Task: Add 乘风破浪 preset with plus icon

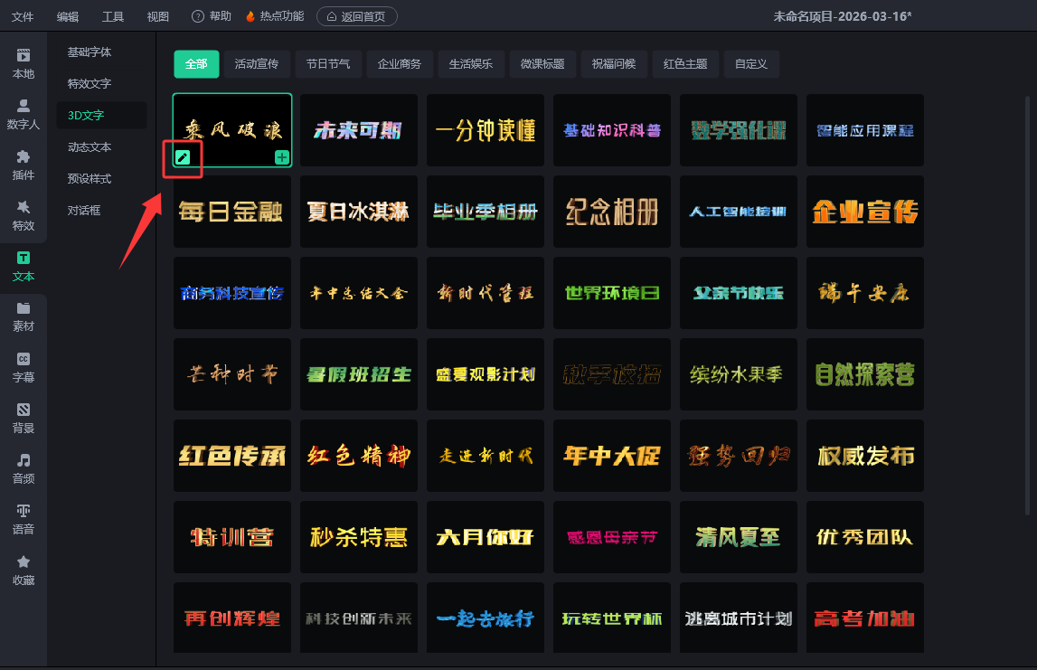Action: [x=282, y=158]
